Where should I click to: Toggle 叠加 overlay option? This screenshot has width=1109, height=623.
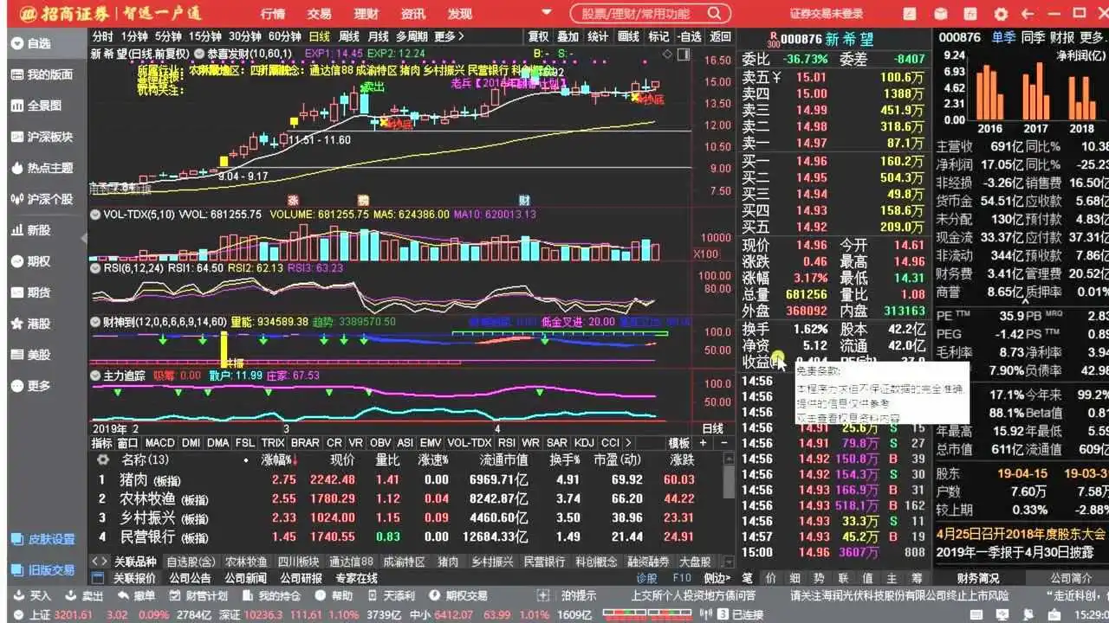point(567,36)
